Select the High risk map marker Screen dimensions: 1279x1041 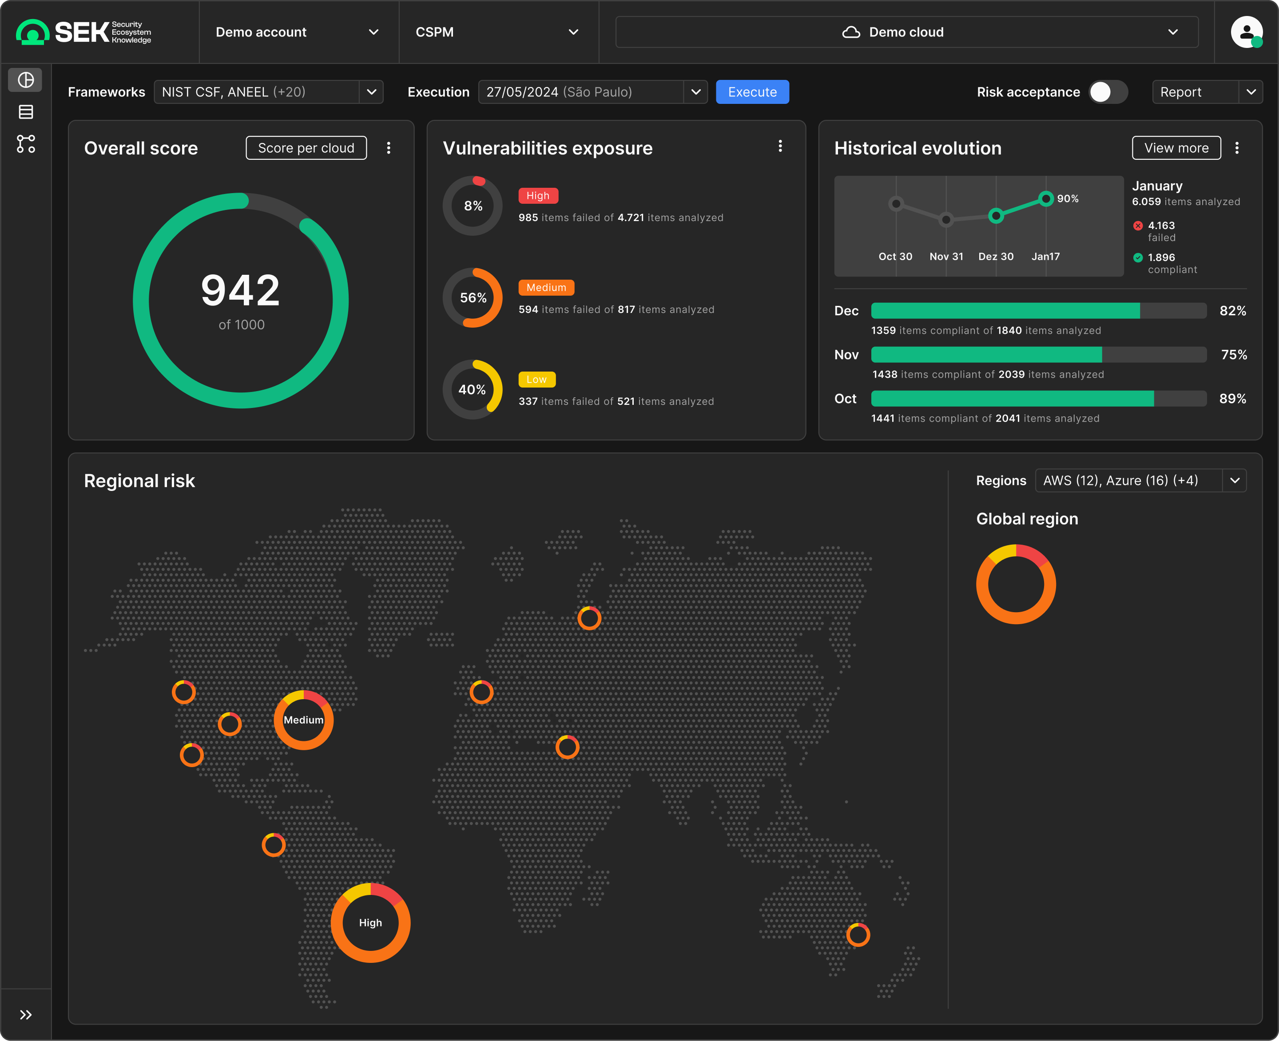(370, 923)
